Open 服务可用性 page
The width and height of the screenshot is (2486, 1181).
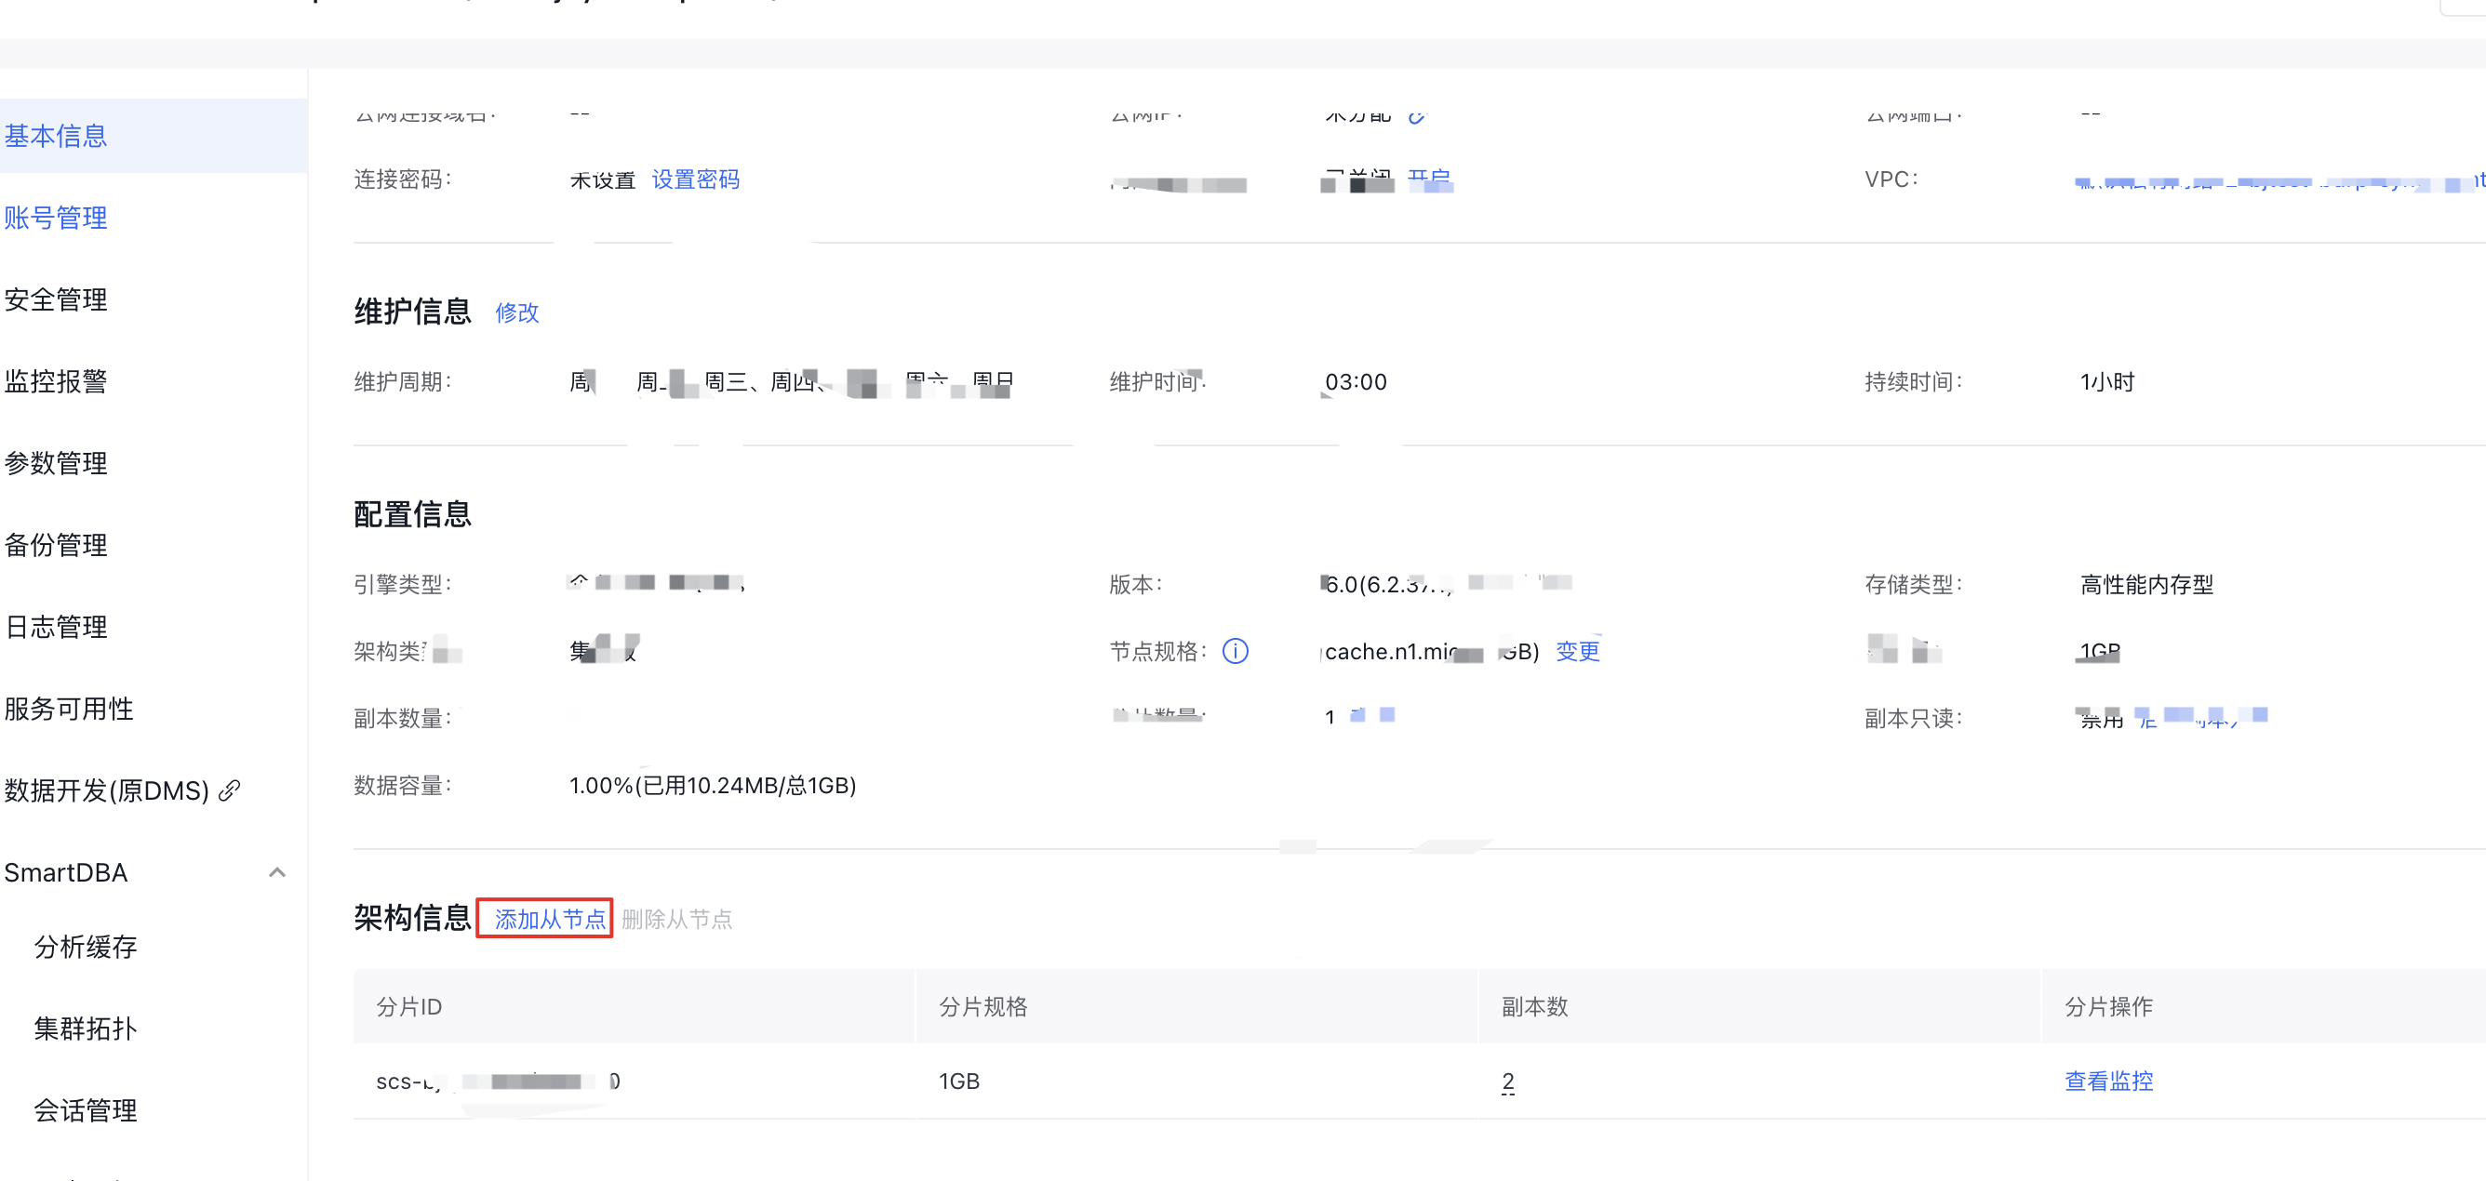tap(69, 710)
